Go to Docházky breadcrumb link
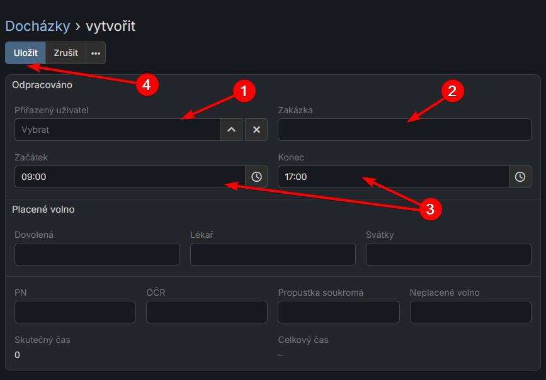546x380 pixels. (37, 26)
